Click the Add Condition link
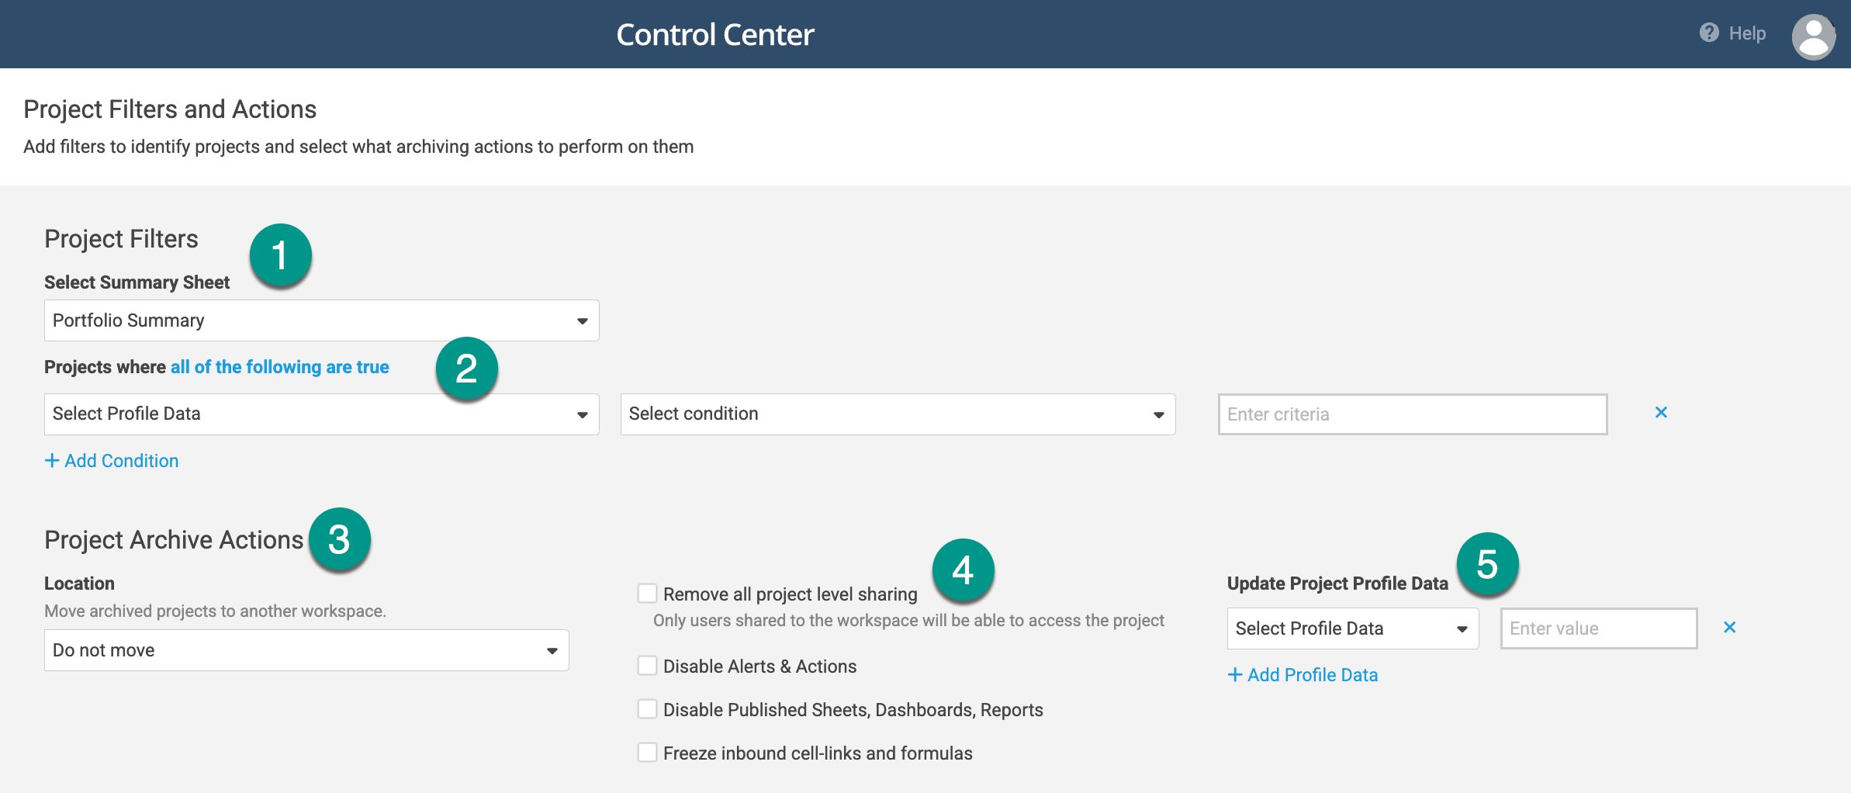The width and height of the screenshot is (1851, 793). pos(120,460)
